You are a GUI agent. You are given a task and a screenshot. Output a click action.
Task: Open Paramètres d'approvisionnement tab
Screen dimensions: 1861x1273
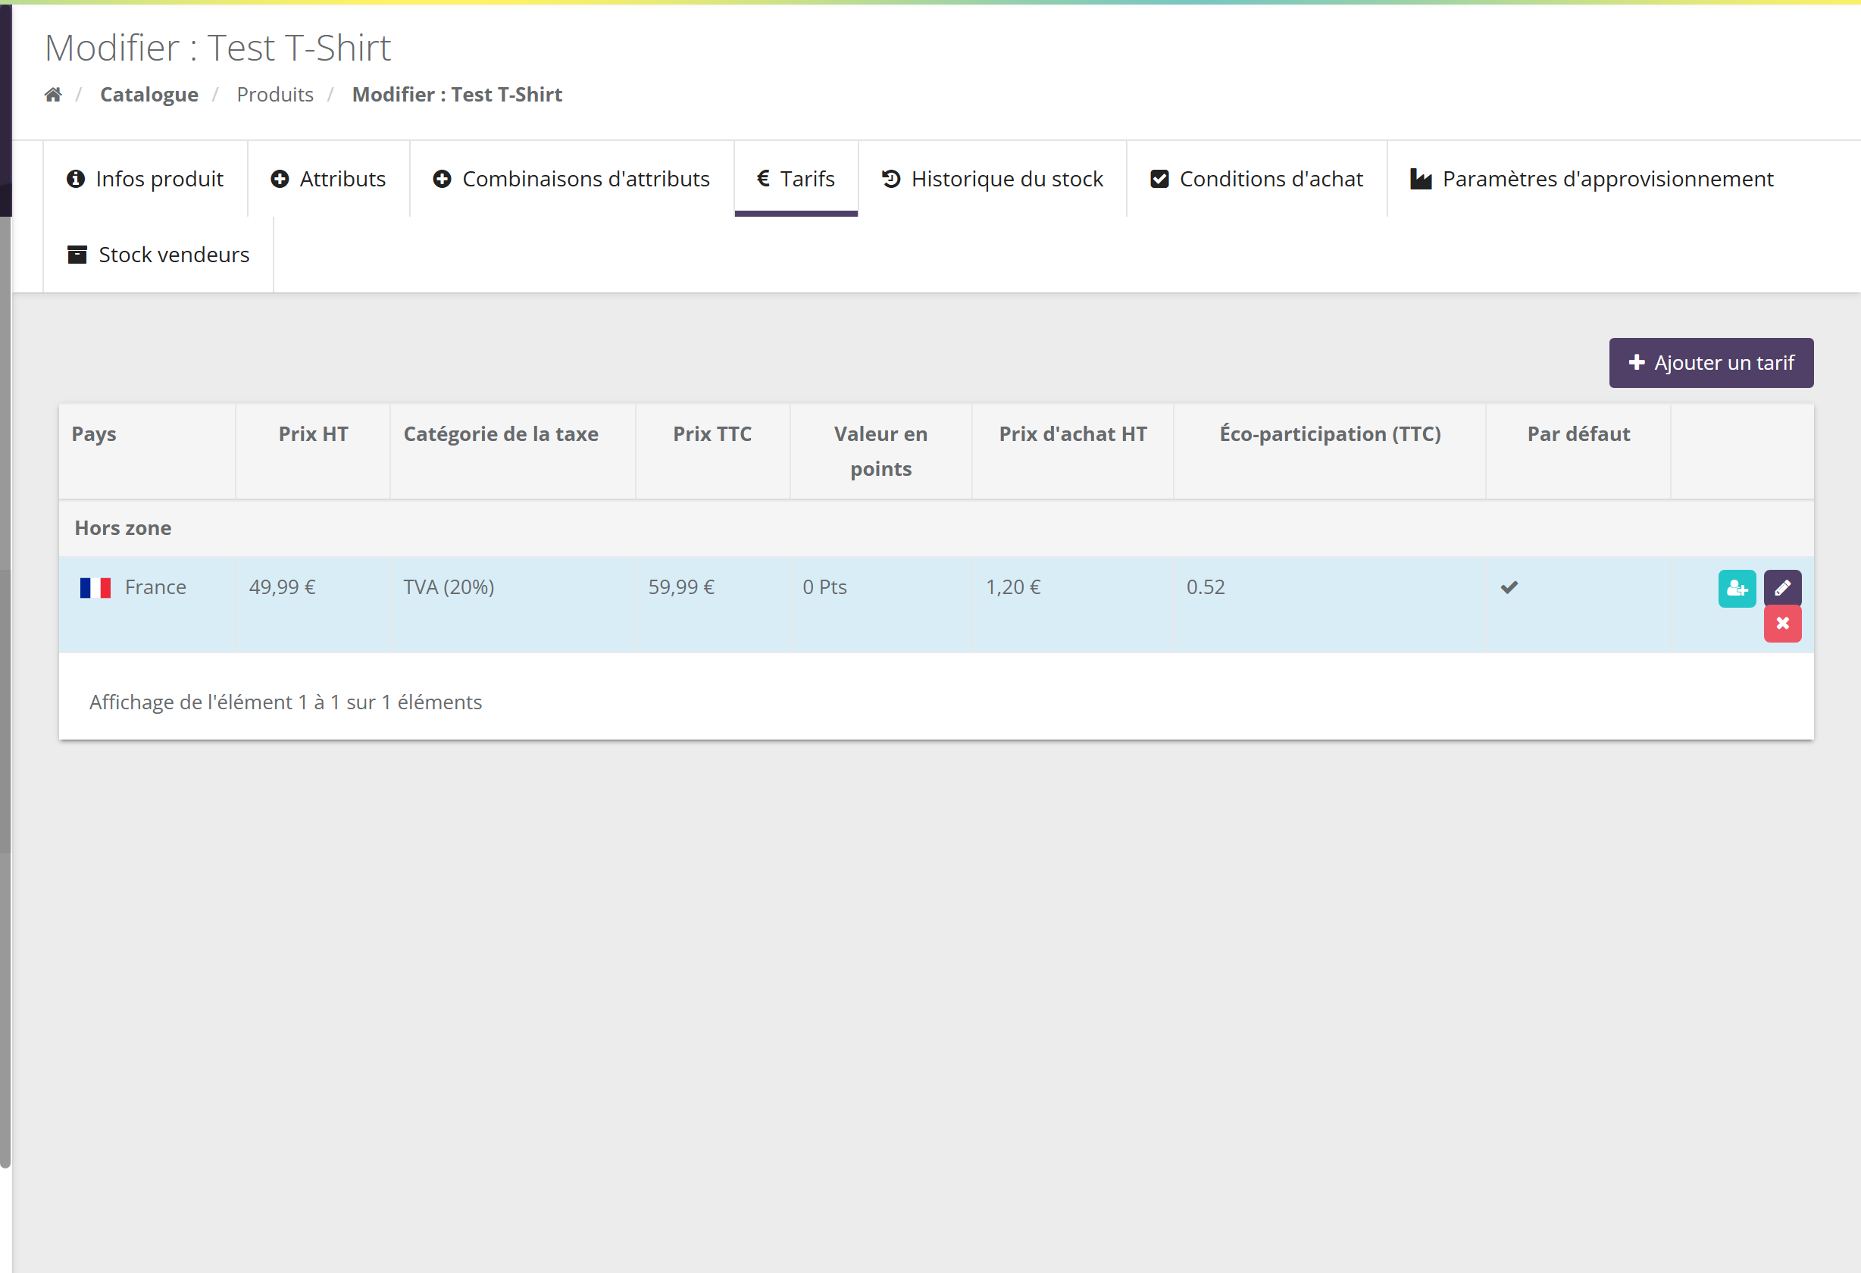pyautogui.click(x=1592, y=179)
